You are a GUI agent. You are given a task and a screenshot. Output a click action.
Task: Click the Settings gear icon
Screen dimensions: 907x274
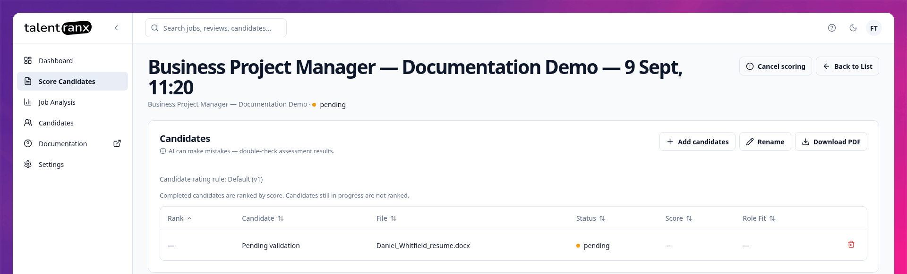[28, 164]
